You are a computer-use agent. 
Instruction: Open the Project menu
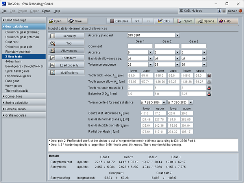click(22, 11)
